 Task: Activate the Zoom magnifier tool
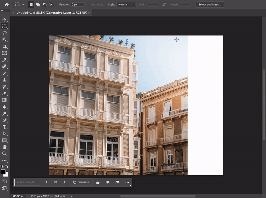[x=4, y=153]
